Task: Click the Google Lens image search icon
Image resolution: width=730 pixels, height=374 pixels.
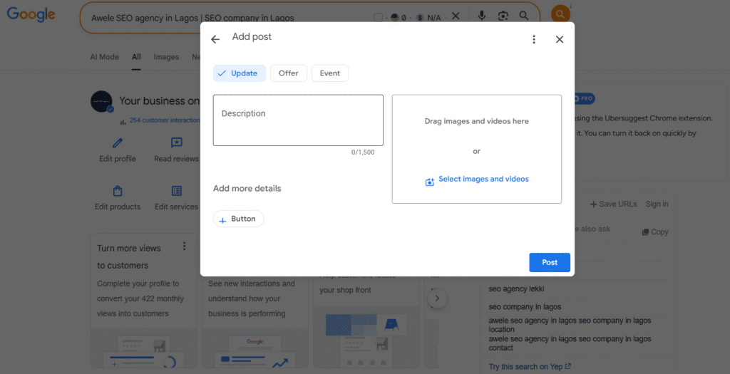Action: click(x=503, y=16)
